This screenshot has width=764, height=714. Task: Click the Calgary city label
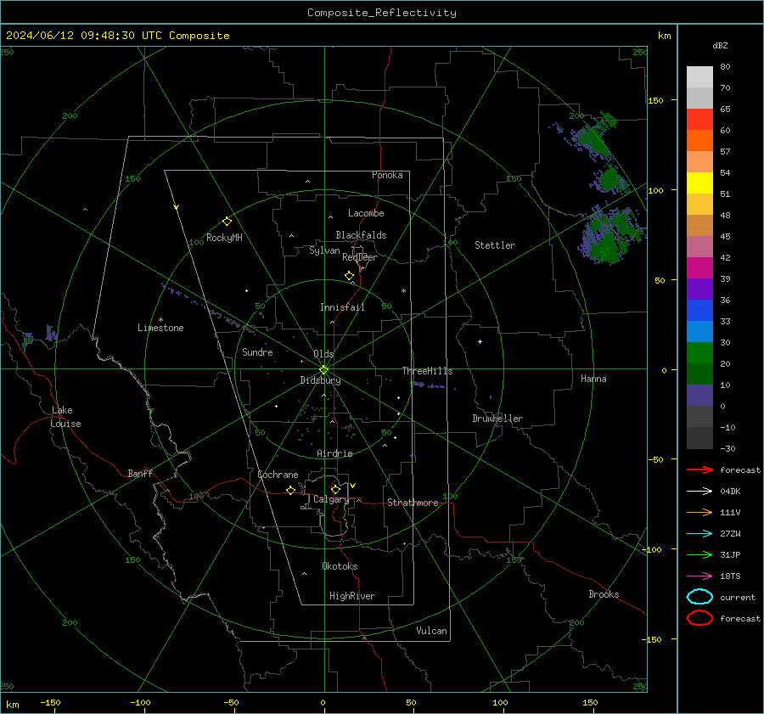pyautogui.click(x=331, y=499)
